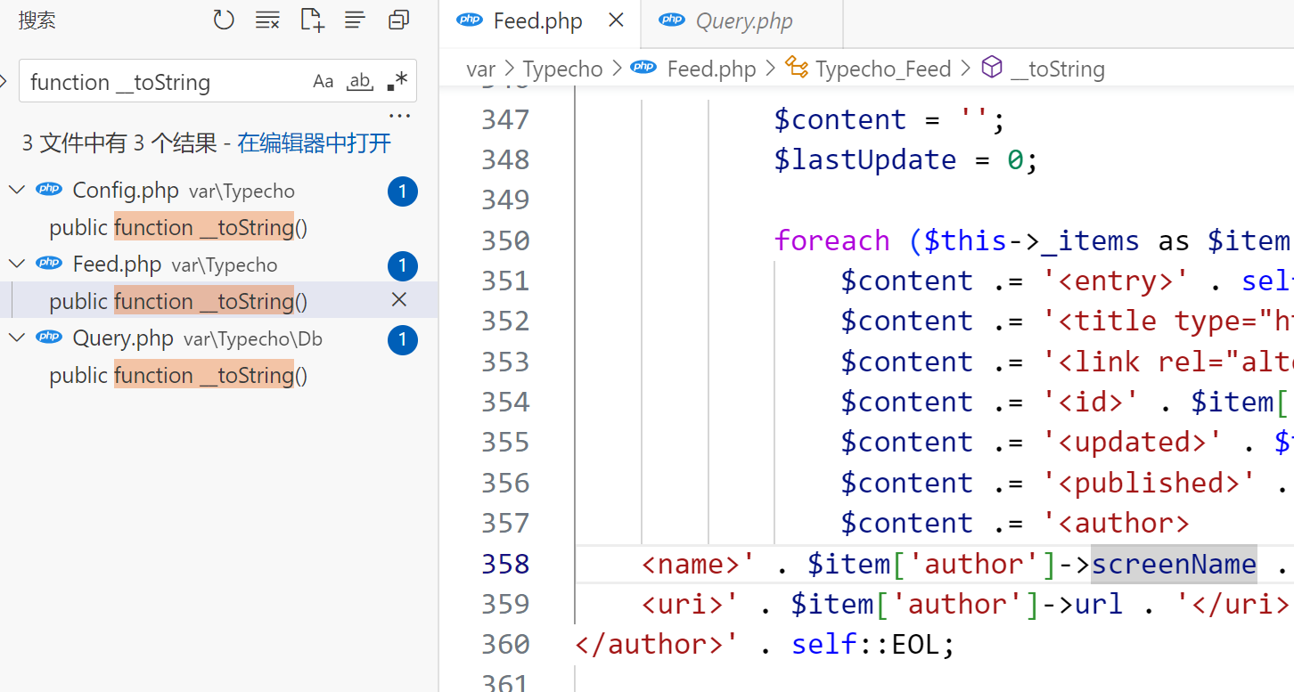This screenshot has height=692, width=1294.
Task: Collapse Feed.php search result group
Action: (x=17, y=265)
